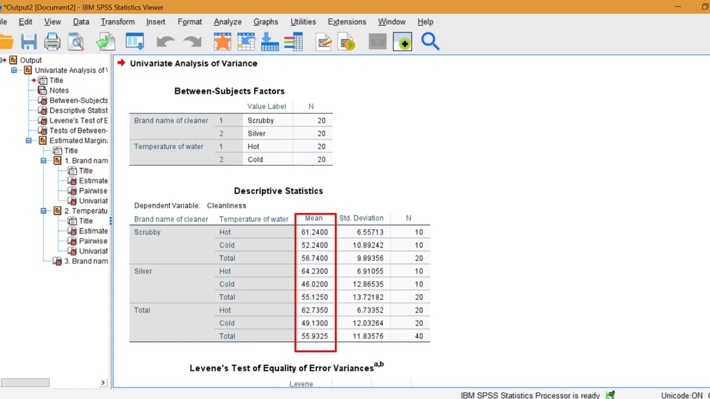Open the View menu
710x399 pixels.
point(53,22)
